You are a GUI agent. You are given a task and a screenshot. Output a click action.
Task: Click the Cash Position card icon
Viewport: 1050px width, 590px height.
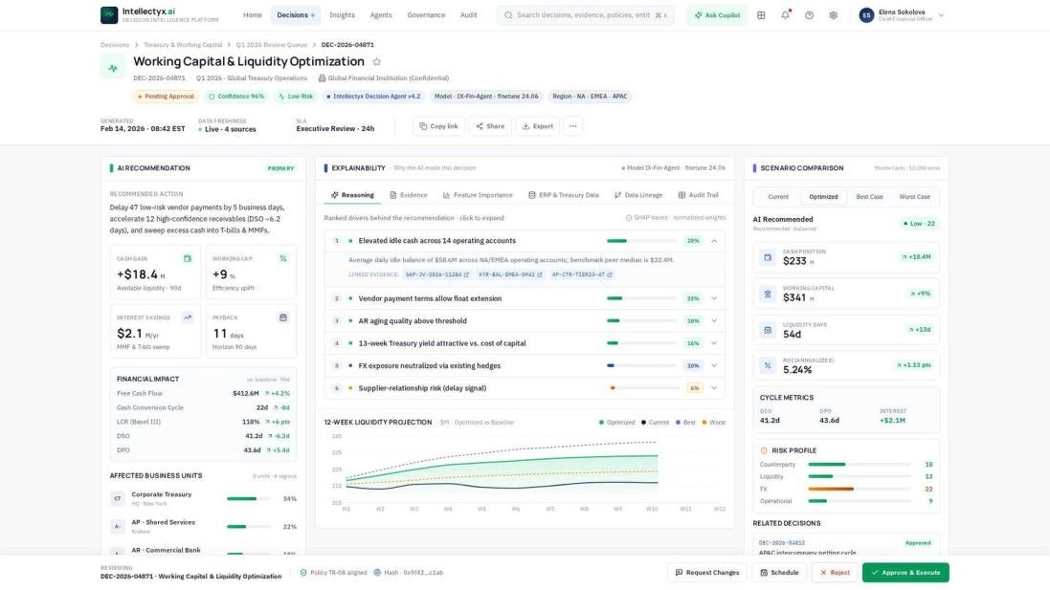(768, 257)
